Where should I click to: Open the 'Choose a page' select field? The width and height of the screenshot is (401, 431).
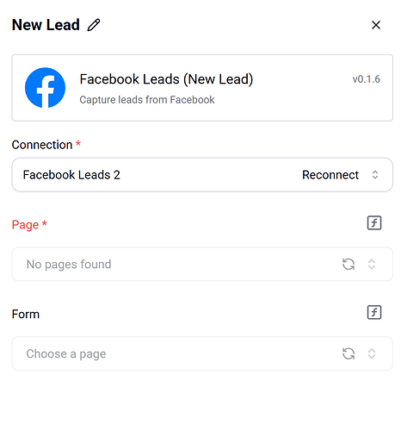point(202,353)
